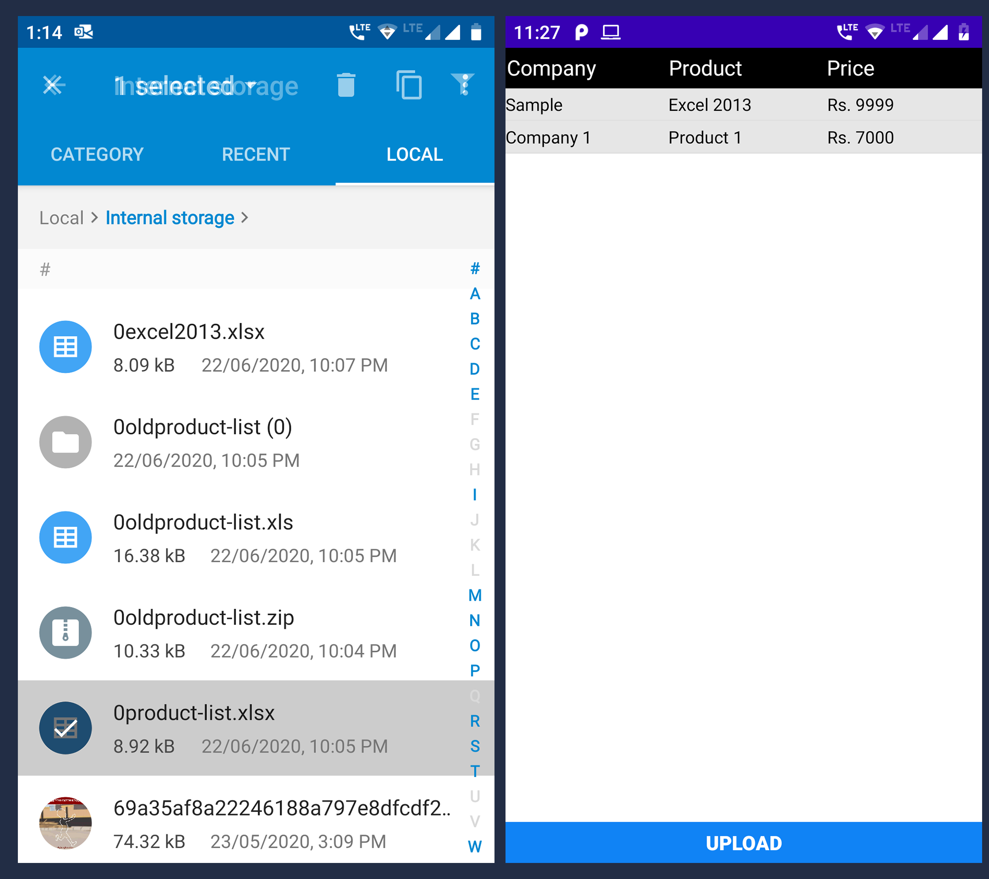This screenshot has height=879, width=989.
Task: Click the close/X icon to deselect file
Action: [54, 86]
